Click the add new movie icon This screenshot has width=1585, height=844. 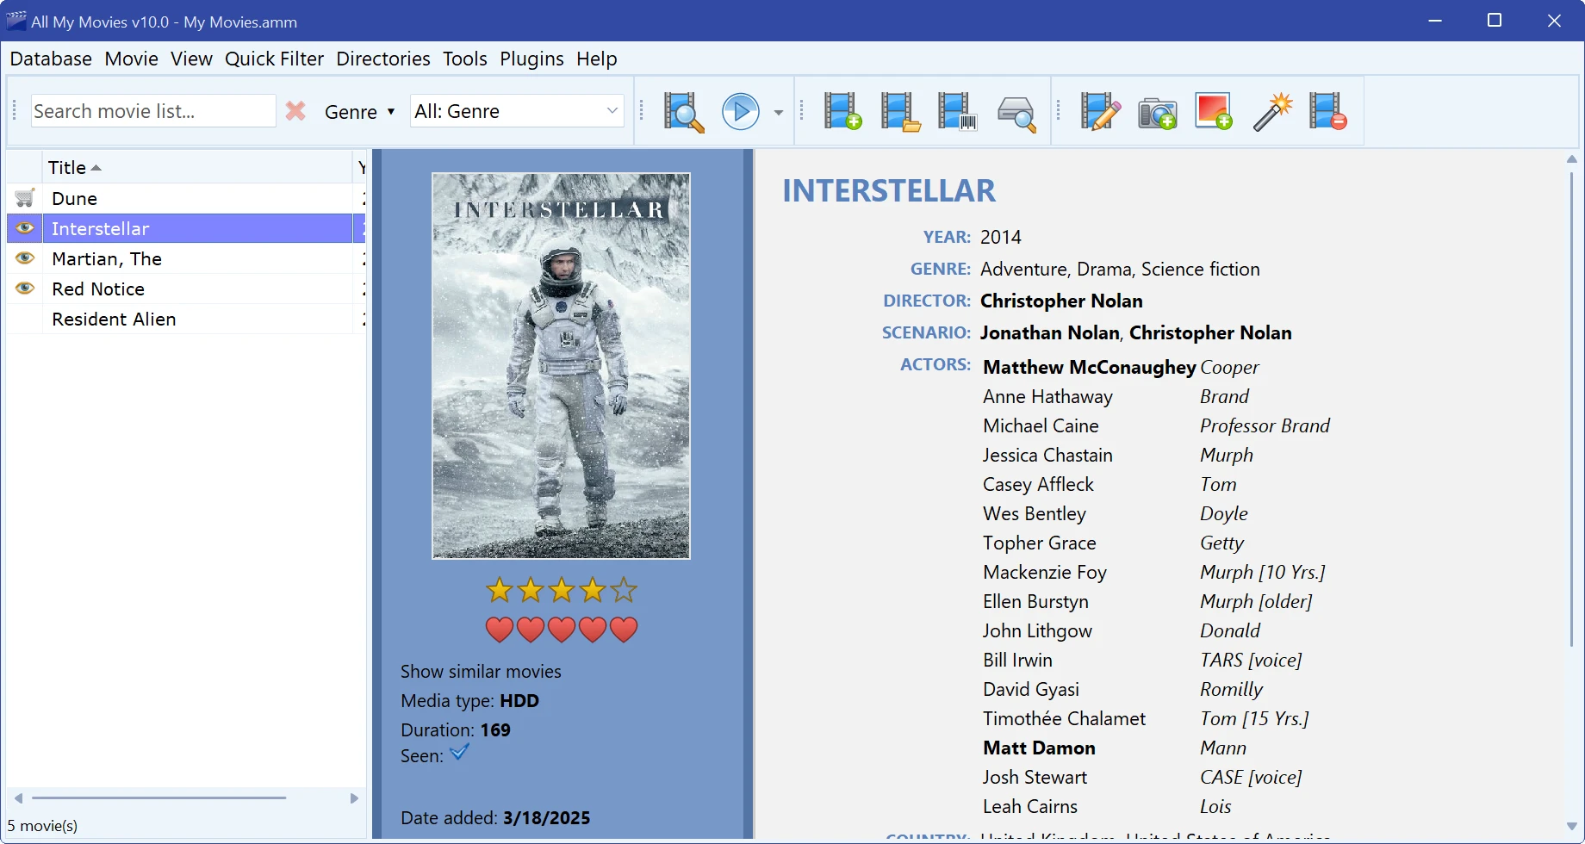coord(842,112)
